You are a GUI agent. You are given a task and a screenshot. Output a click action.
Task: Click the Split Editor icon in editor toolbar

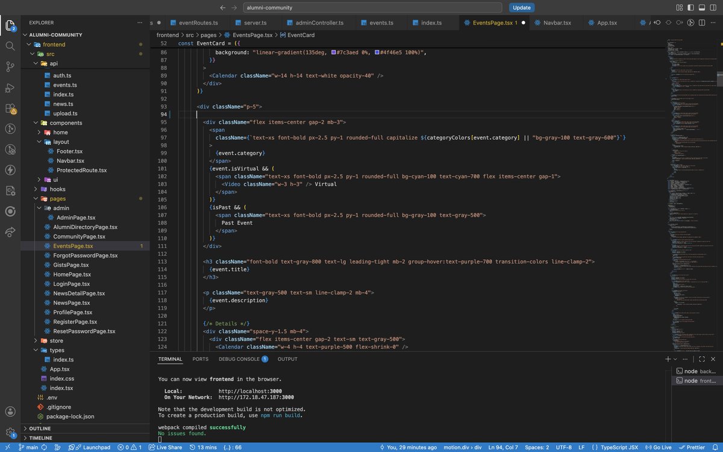coord(703,23)
